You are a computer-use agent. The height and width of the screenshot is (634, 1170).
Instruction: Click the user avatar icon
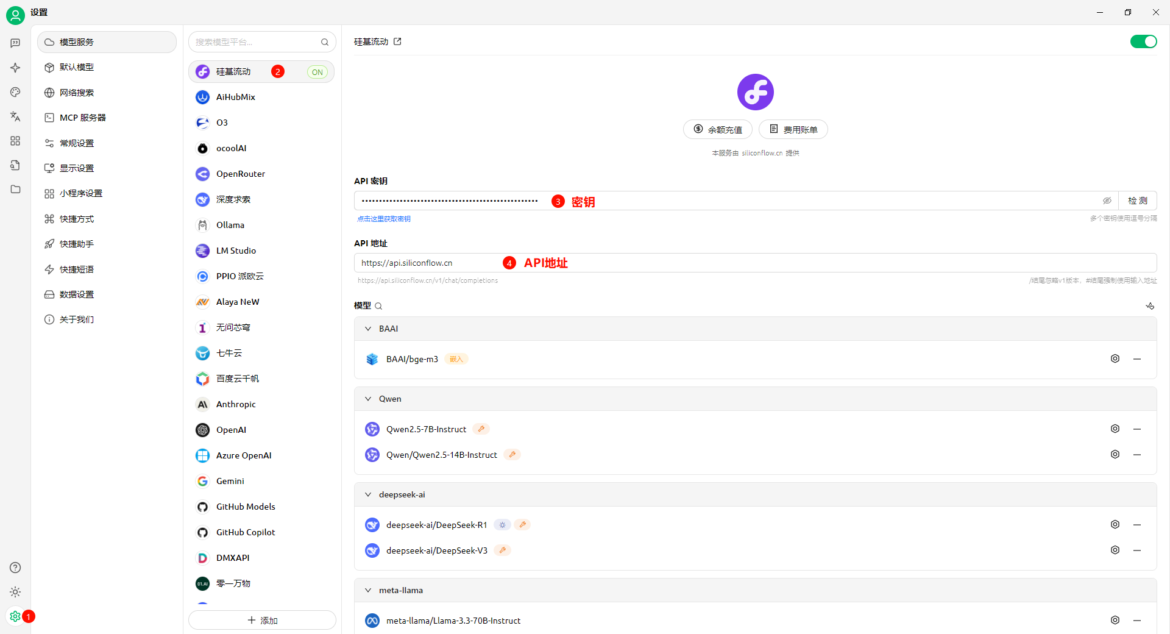coord(15,15)
